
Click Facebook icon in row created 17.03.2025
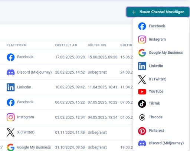click(10, 57)
